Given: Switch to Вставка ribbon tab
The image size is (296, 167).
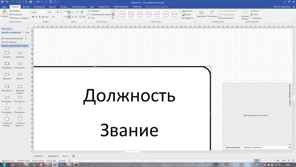Looking at the screenshot, I should (x=26, y=7).
